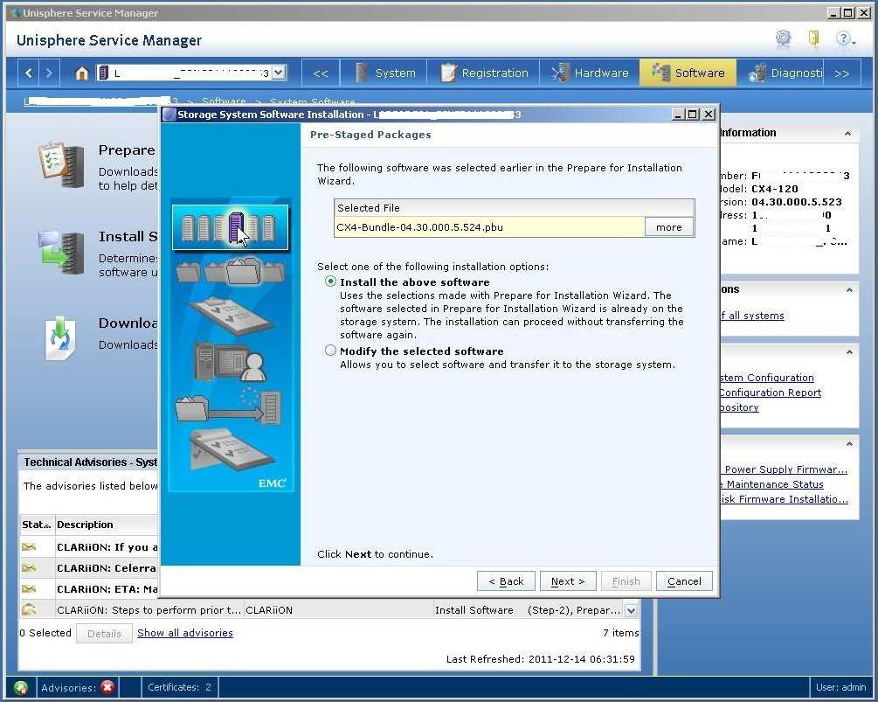Click the home icon in navigation bar
Image resolution: width=878 pixels, height=702 pixels.
82,73
